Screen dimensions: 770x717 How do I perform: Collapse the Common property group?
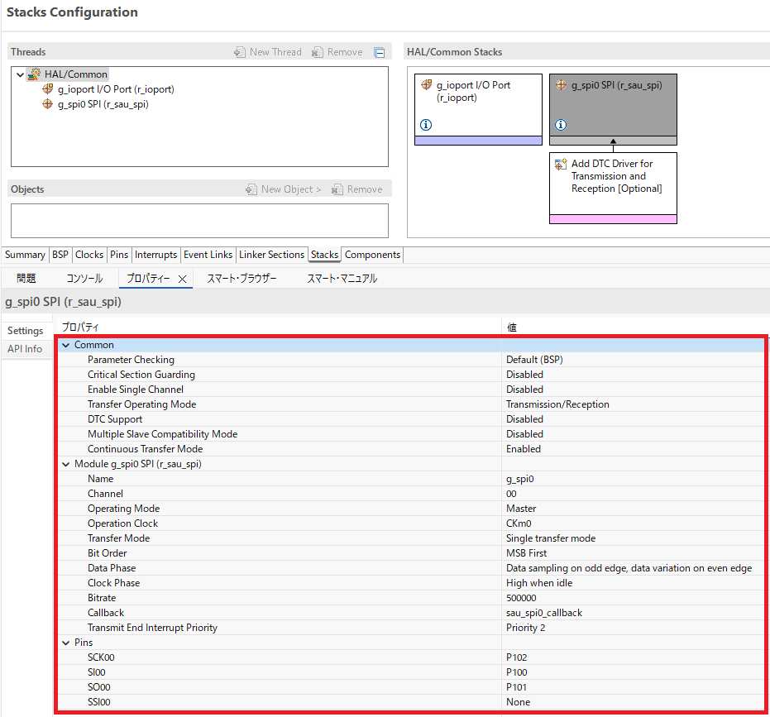tap(66, 345)
